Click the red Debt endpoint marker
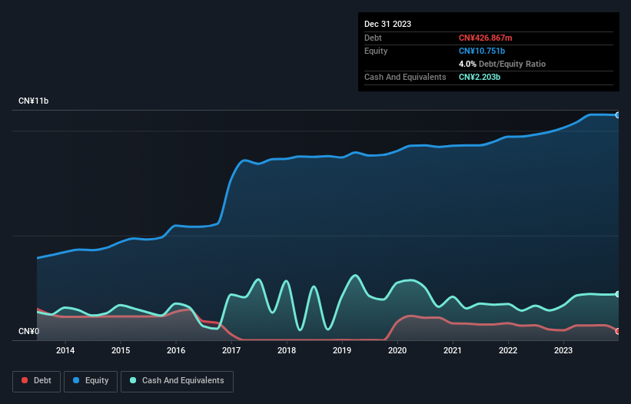Screen dimensions: 631x404 [x=617, y=331]
